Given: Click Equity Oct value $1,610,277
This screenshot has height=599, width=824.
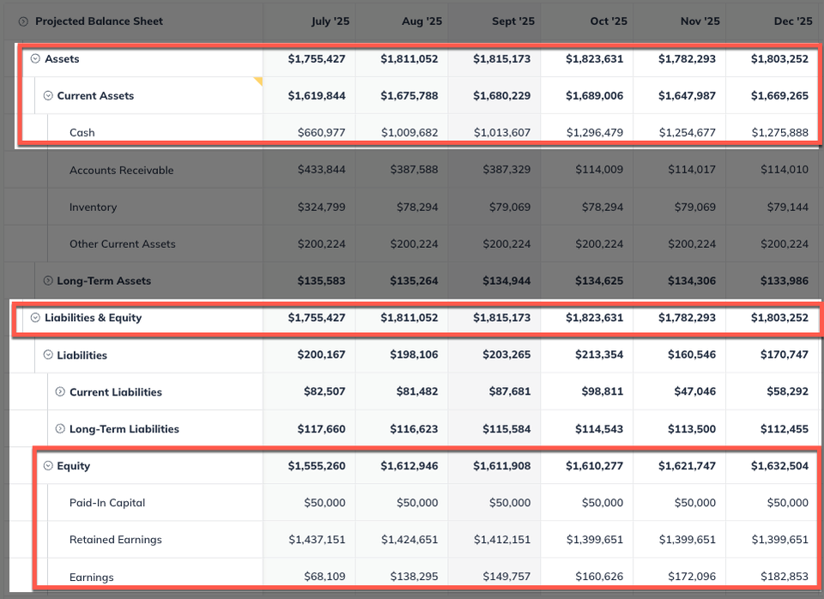Looking at the screenshot, I should tap(594, 465).
